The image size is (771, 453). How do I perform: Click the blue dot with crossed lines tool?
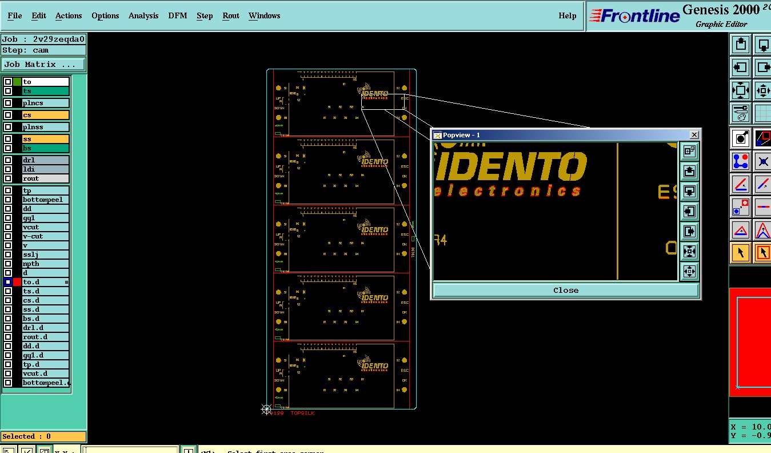pos(763,161)
